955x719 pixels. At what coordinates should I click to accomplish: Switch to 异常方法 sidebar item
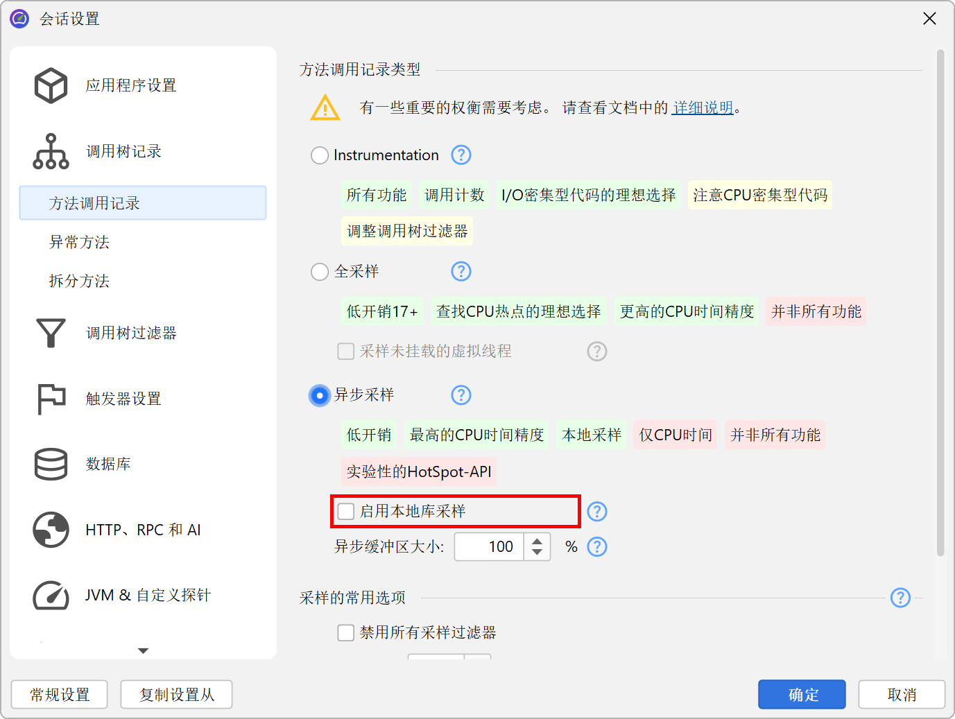click(x=80, y=242)
